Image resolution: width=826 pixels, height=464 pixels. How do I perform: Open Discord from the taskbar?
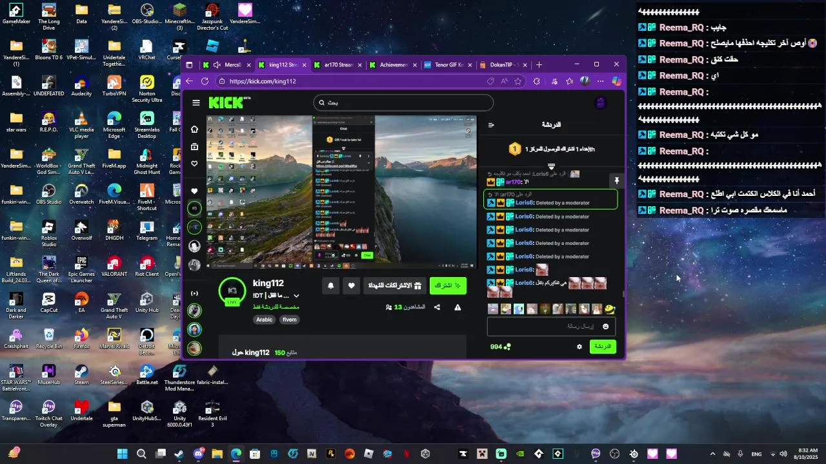(x=198, y=454)
